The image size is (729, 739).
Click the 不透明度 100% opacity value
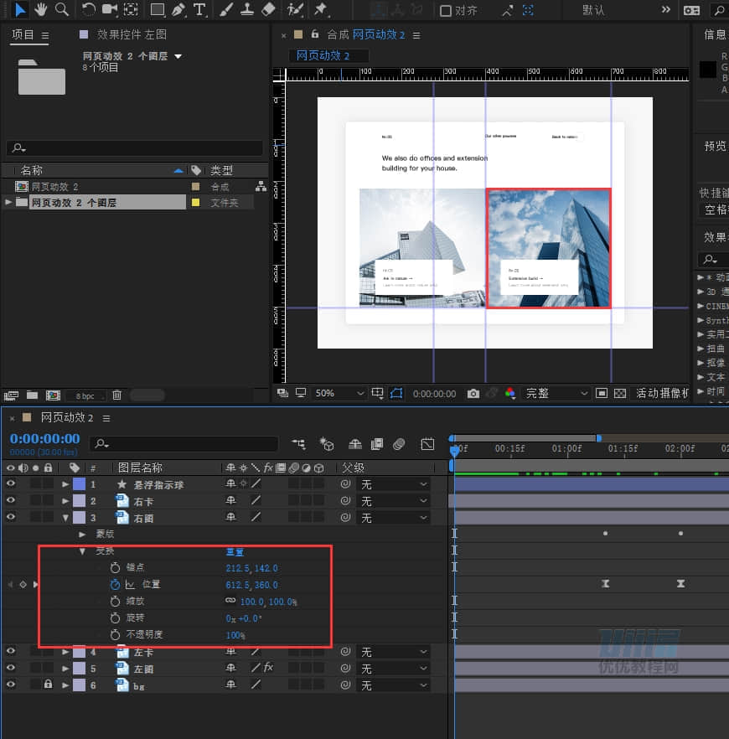(x=235, y=634)
